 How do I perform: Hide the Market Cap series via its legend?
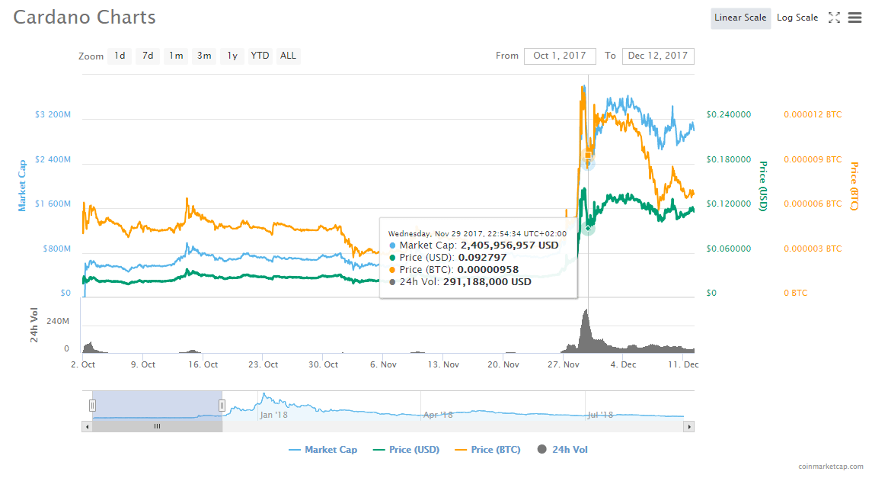(x=323, y=450)
